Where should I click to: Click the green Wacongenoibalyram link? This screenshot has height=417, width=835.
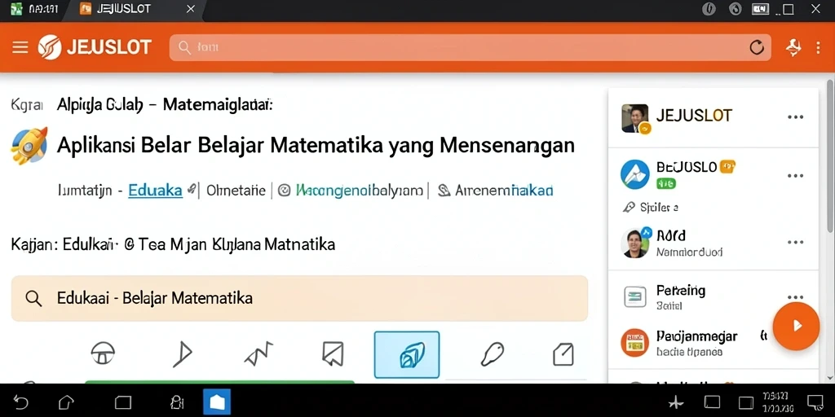(360, 190)
